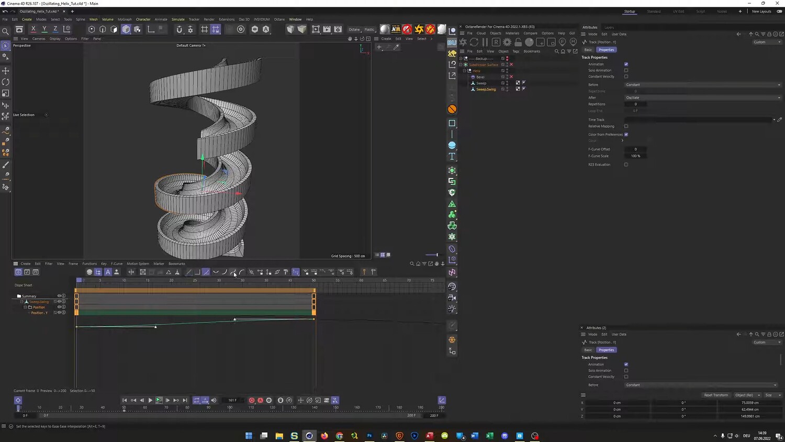Image resolution: width=785 pixels, height=442 pixels.
Task: Expand the Backup object in Object Manager
Action: (x=461, y=59)
